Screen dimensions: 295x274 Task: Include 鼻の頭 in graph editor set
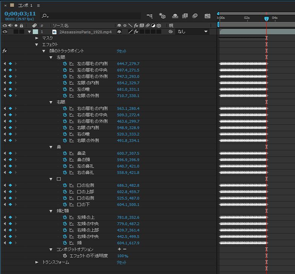point(72,159)
